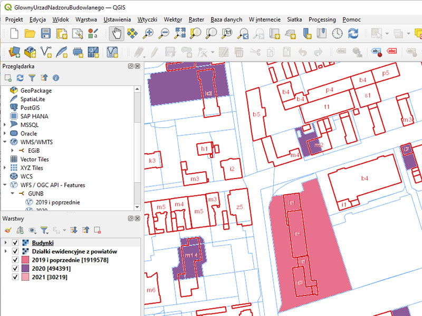Image resolution: width=422 pixels, height=316 pixels.
Task: Select Vector Tiles in the browser tree
Action: click(x=34, y=160)
